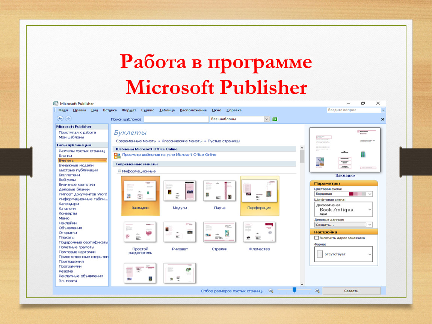
Task: Select the Рикошет brochure template
Action: [180, 237]
